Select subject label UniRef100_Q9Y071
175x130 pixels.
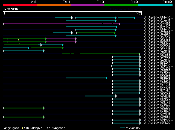157,93
